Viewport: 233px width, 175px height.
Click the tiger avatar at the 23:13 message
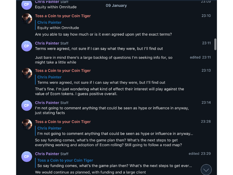27,74
